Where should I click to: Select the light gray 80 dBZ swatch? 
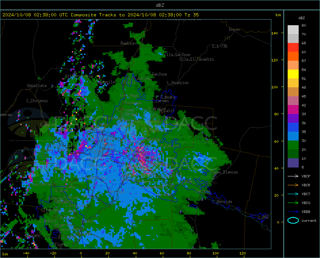pyautogui.click(x=293, y=30)
